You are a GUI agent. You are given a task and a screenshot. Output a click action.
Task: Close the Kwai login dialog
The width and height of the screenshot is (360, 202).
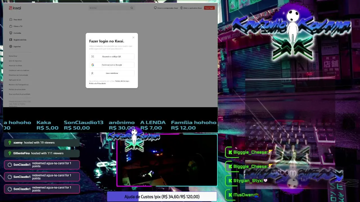click(133, 37)
